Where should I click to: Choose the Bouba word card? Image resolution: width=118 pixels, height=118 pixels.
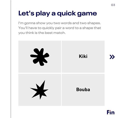tap(83, 90)
